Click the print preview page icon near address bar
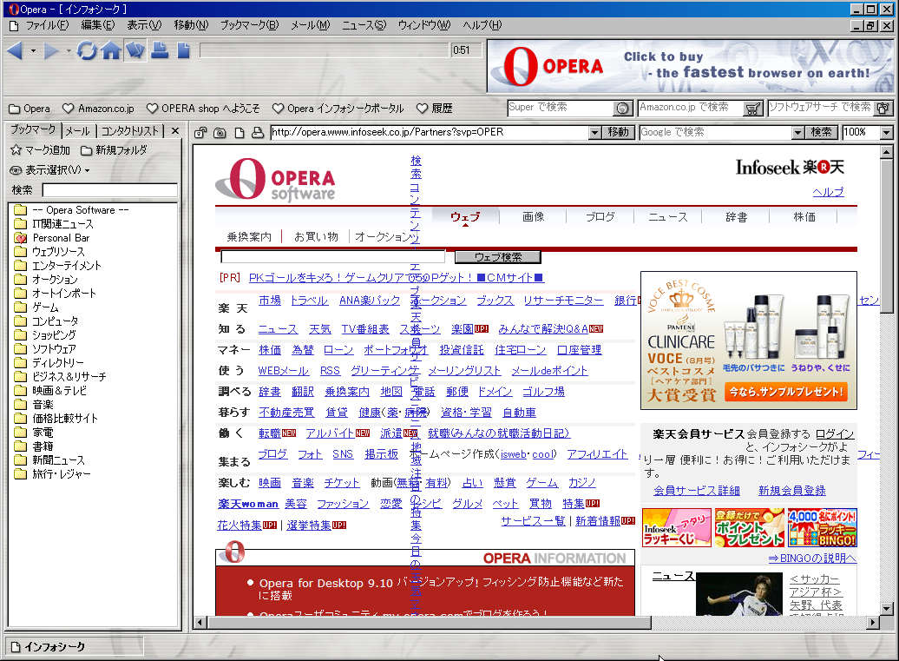899x661 pixels. [240, 133]
